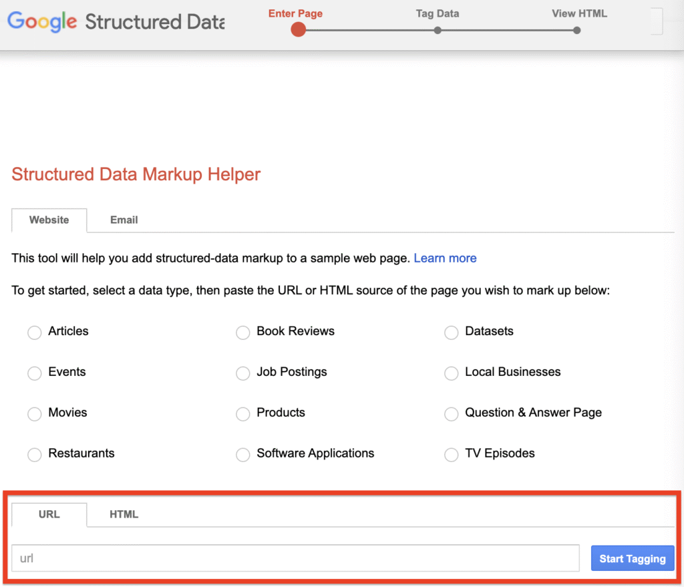Click the Tag Data step marker

coord(438,30)
